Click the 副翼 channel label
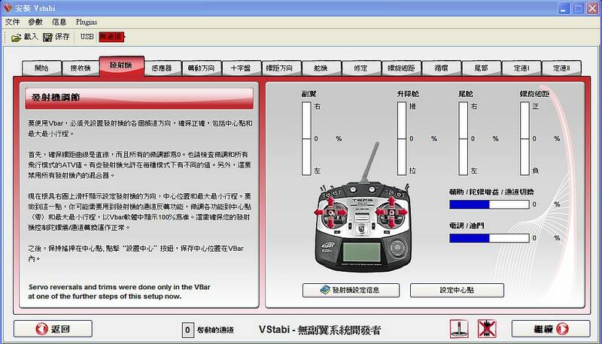The height and width of the screenshot is (344, 602). 309,94
